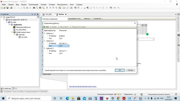Collapse the Application tree node
The width and height of the screenshot is (180, 101).
click(x=9, y=25)
